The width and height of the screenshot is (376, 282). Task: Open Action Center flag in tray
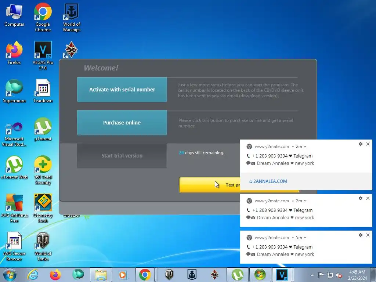(x=321, y=275)
